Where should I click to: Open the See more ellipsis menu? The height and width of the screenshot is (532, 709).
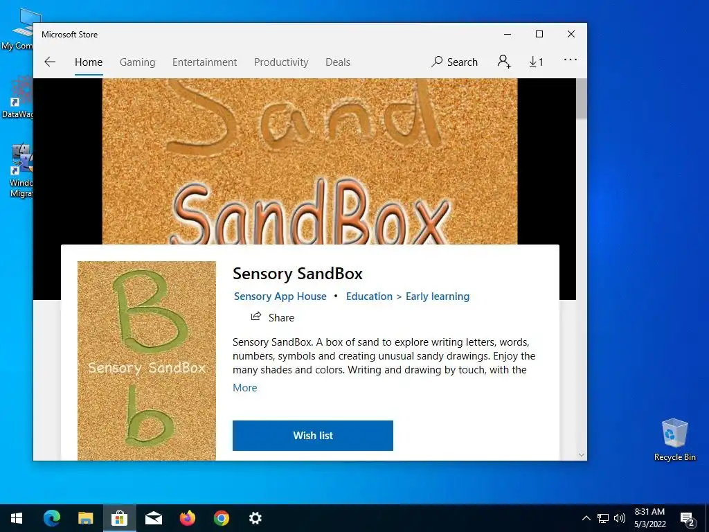(x=571, y=60)
